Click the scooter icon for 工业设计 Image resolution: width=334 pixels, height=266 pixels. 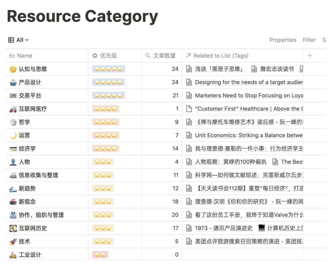coord(13,255)
